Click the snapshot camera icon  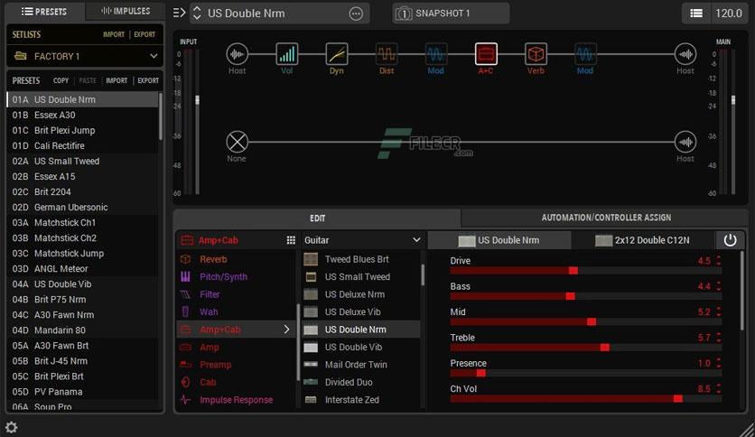[404, 14]
